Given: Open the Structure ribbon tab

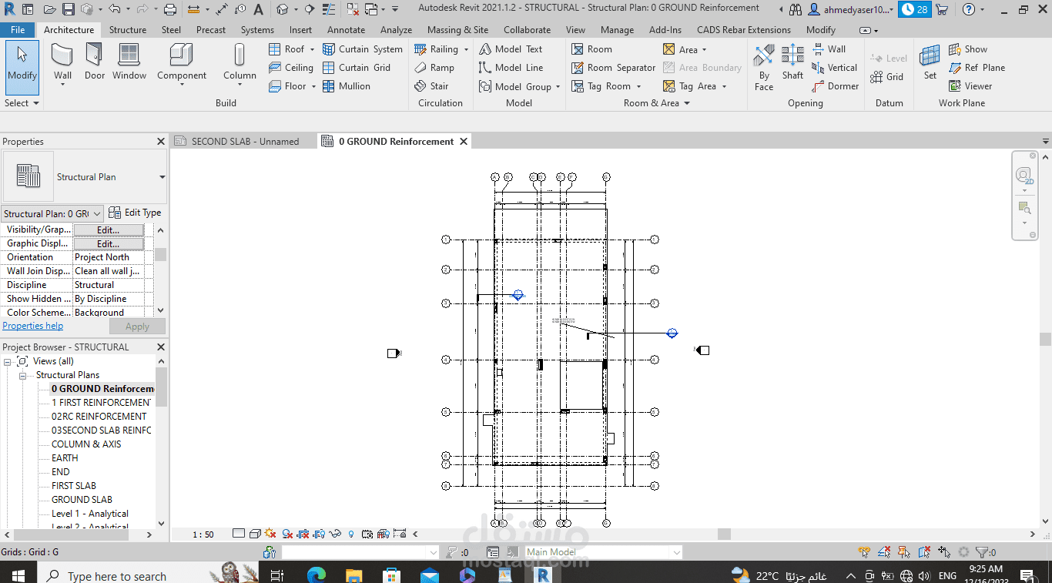Looking at the screenshot, I should click(128, 30).
